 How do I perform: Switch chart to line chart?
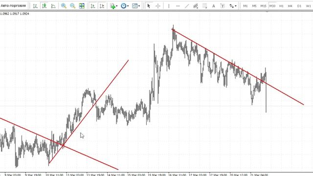point(53,6)
